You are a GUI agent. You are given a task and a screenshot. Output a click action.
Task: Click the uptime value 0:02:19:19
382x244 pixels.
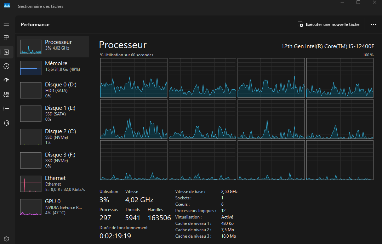(115, 236)
